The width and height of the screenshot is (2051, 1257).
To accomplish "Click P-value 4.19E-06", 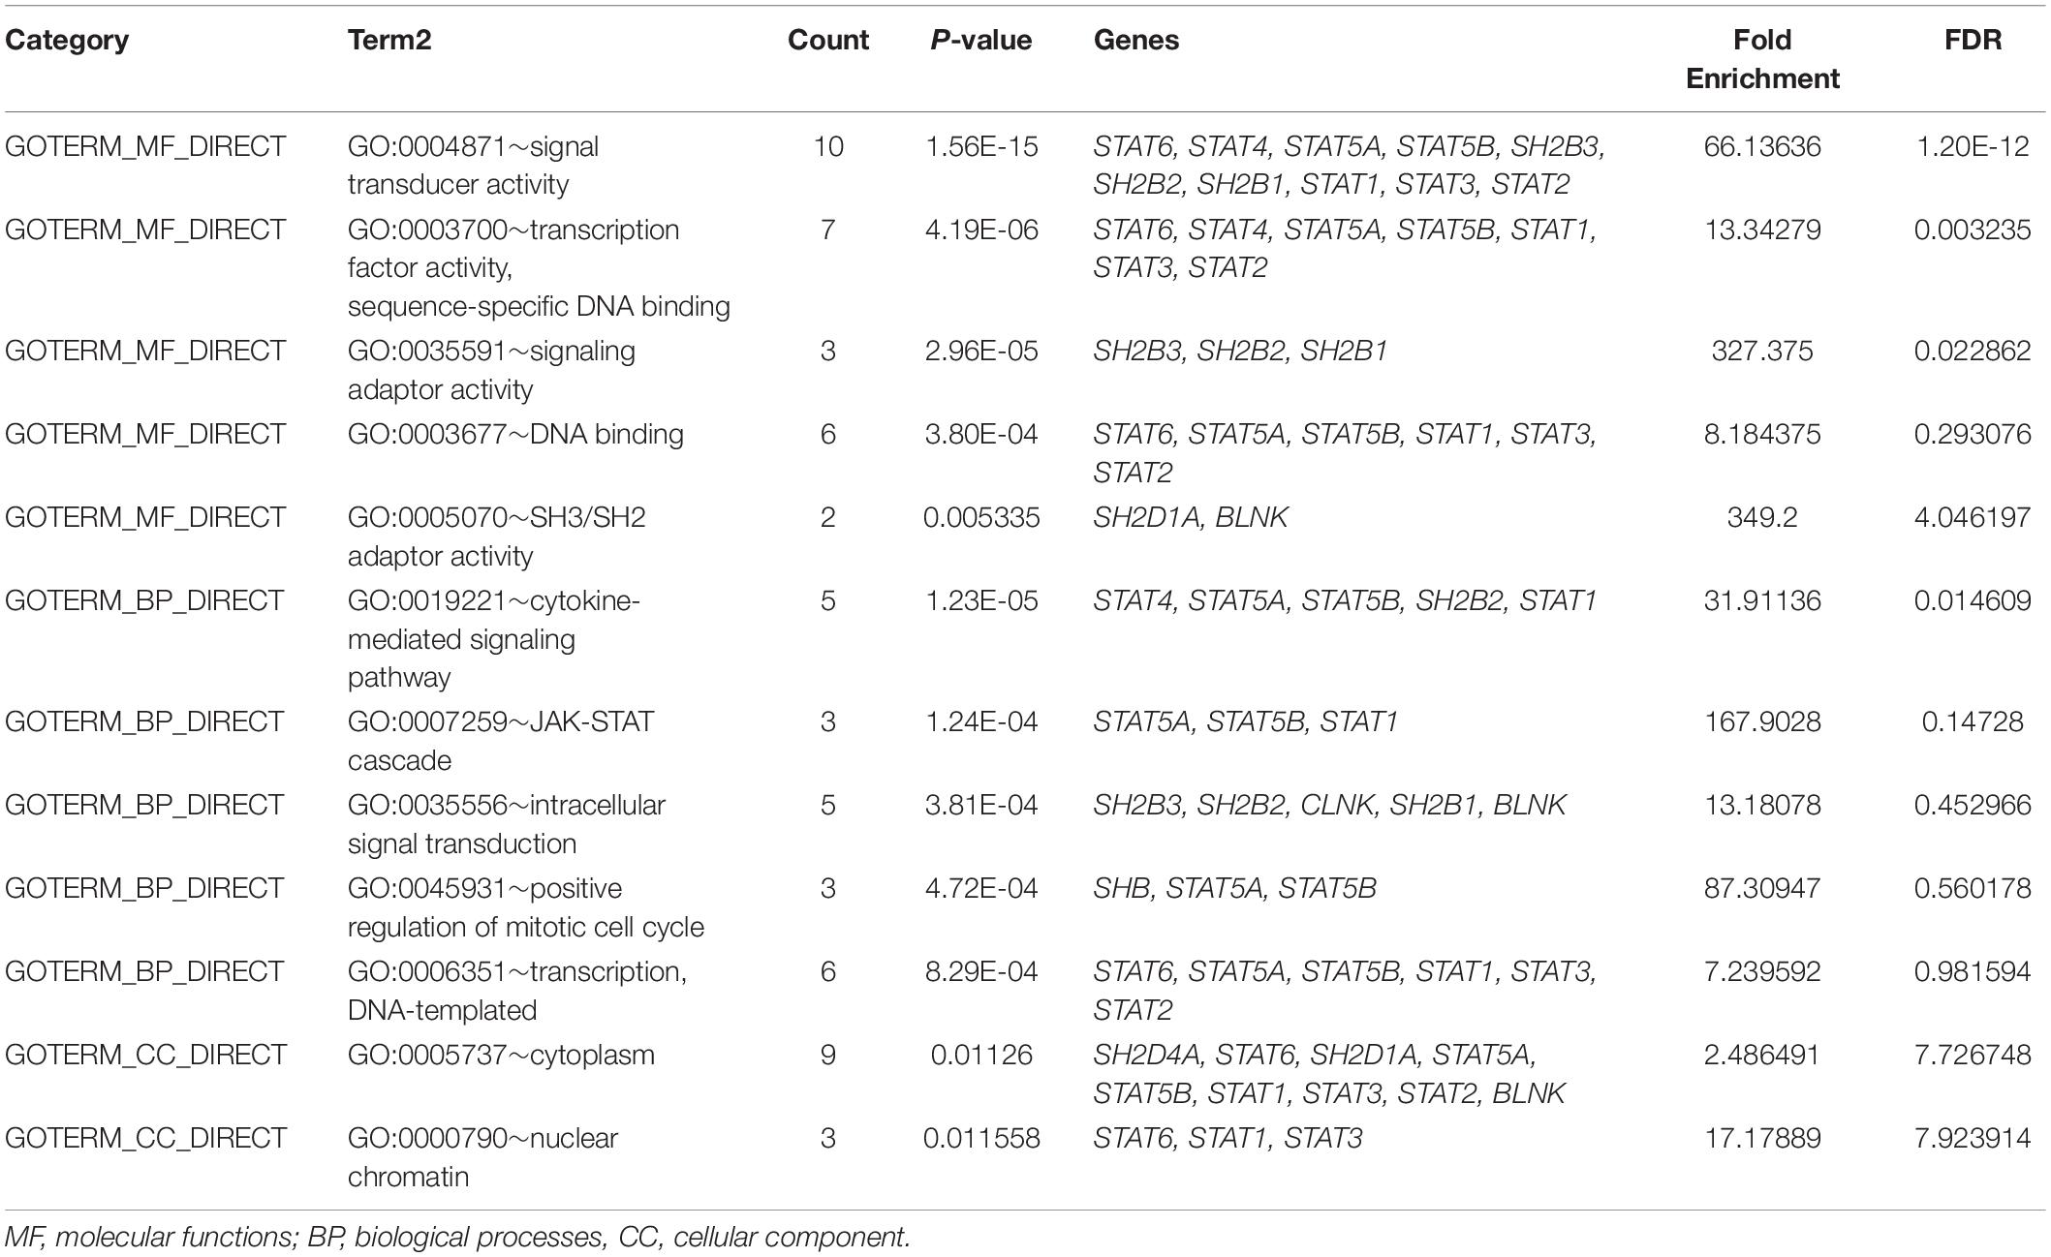I will (981, 230).
